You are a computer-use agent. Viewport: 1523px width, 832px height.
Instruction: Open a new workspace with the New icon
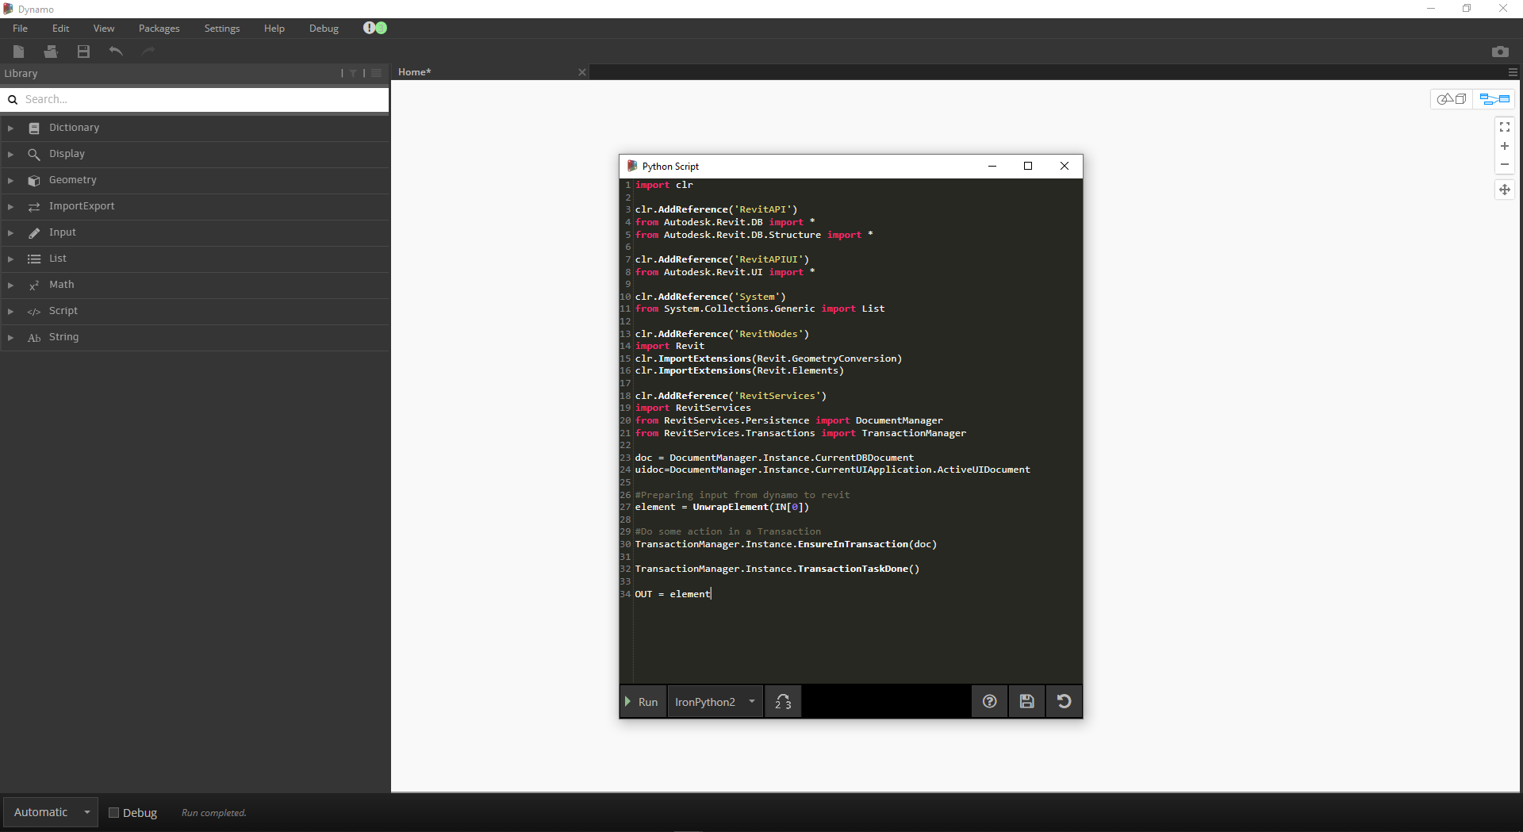(18, 52)
